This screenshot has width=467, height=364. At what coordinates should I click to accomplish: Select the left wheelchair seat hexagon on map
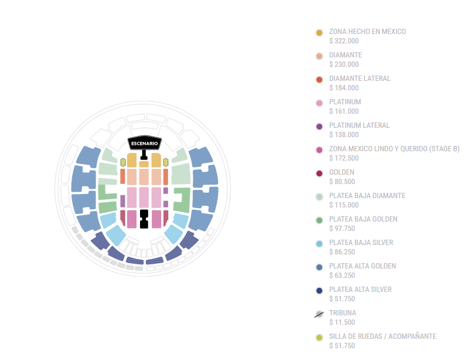[x=122, y=162]
